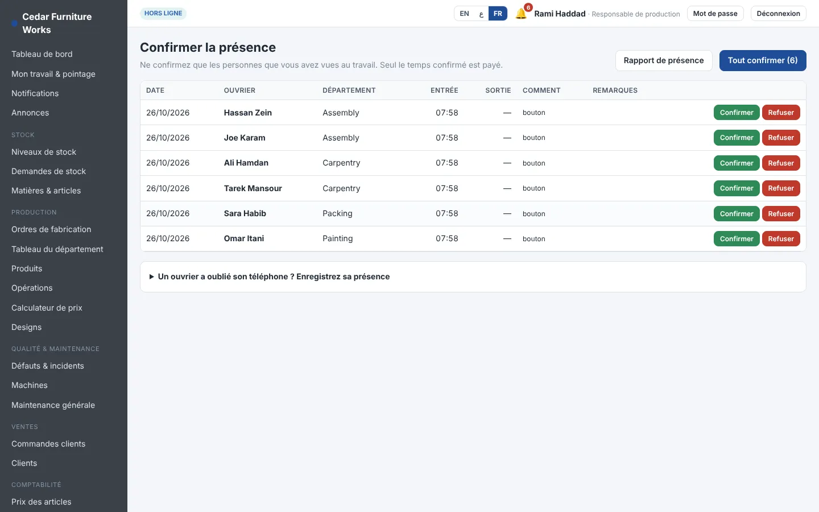Confirm attendance for Ali Hamdan
This screenshot has height=512, width=819.
(x=737, y=163)
